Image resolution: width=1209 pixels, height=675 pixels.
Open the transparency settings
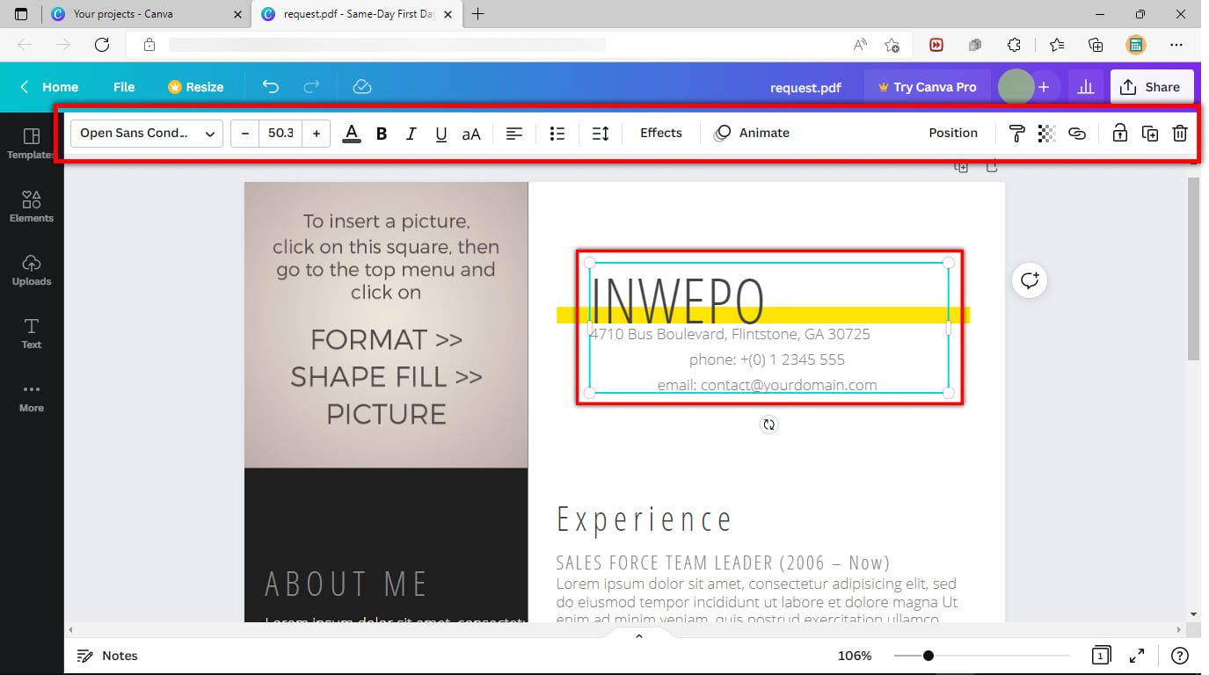1046,133
